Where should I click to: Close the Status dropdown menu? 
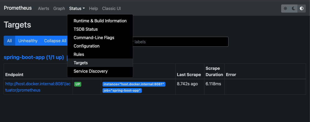(77, 8)
